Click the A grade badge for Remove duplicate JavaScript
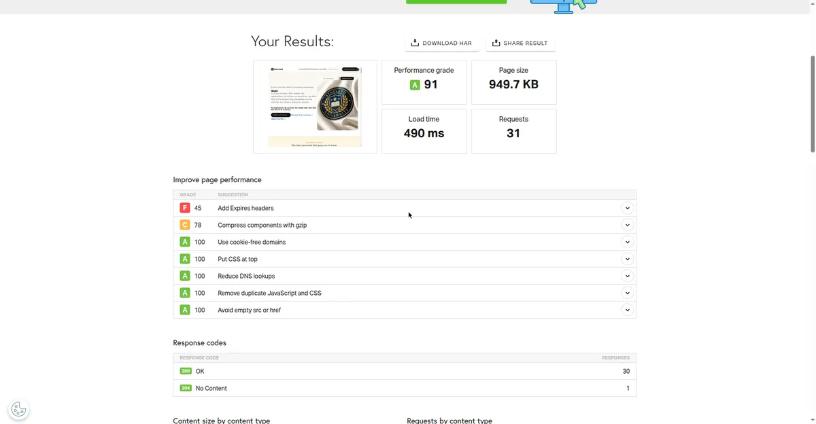 (185, 293)
